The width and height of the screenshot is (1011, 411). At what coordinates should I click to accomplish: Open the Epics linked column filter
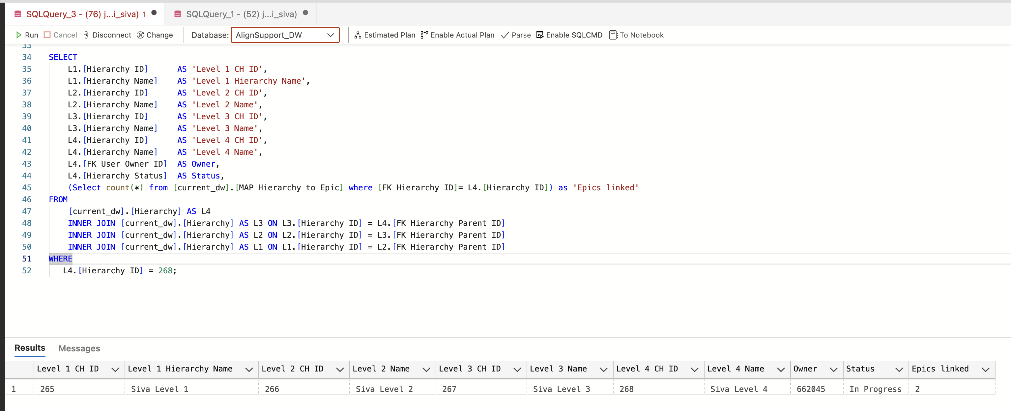(986, 369)
